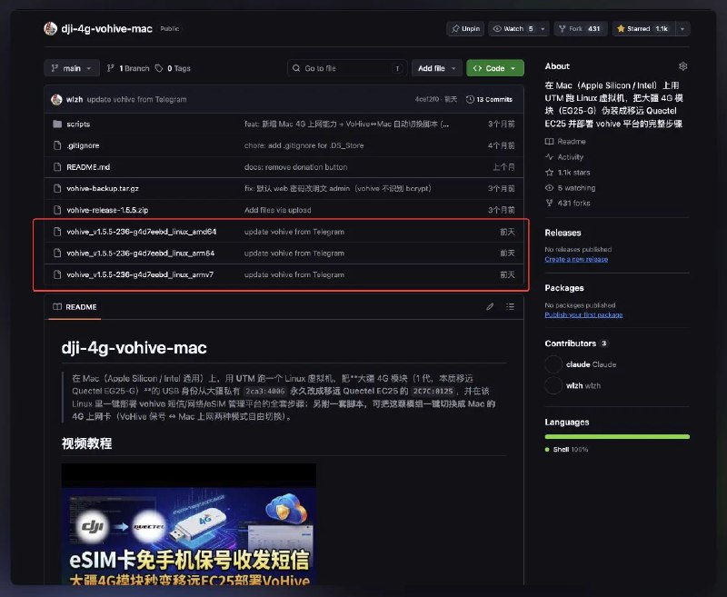Click file icon beside linux_amd64 file
727x597 pixels.
tap(57, 232)
